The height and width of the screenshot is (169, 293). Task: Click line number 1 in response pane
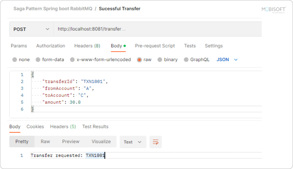(x=22, y=156)
